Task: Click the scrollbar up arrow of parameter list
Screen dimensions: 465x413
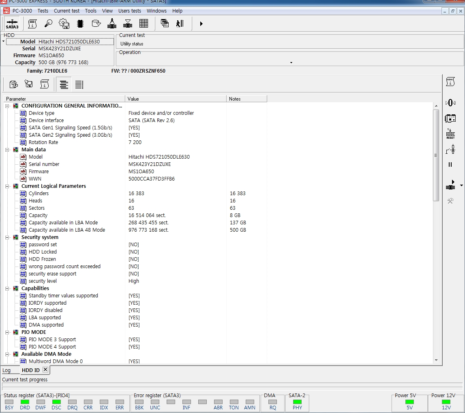Action: coord(436,106)
